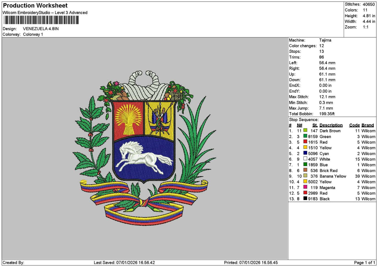This screenshot has width=378, height=267.
Task: Click the 'Magenta' description text
Action: (327, 188)
